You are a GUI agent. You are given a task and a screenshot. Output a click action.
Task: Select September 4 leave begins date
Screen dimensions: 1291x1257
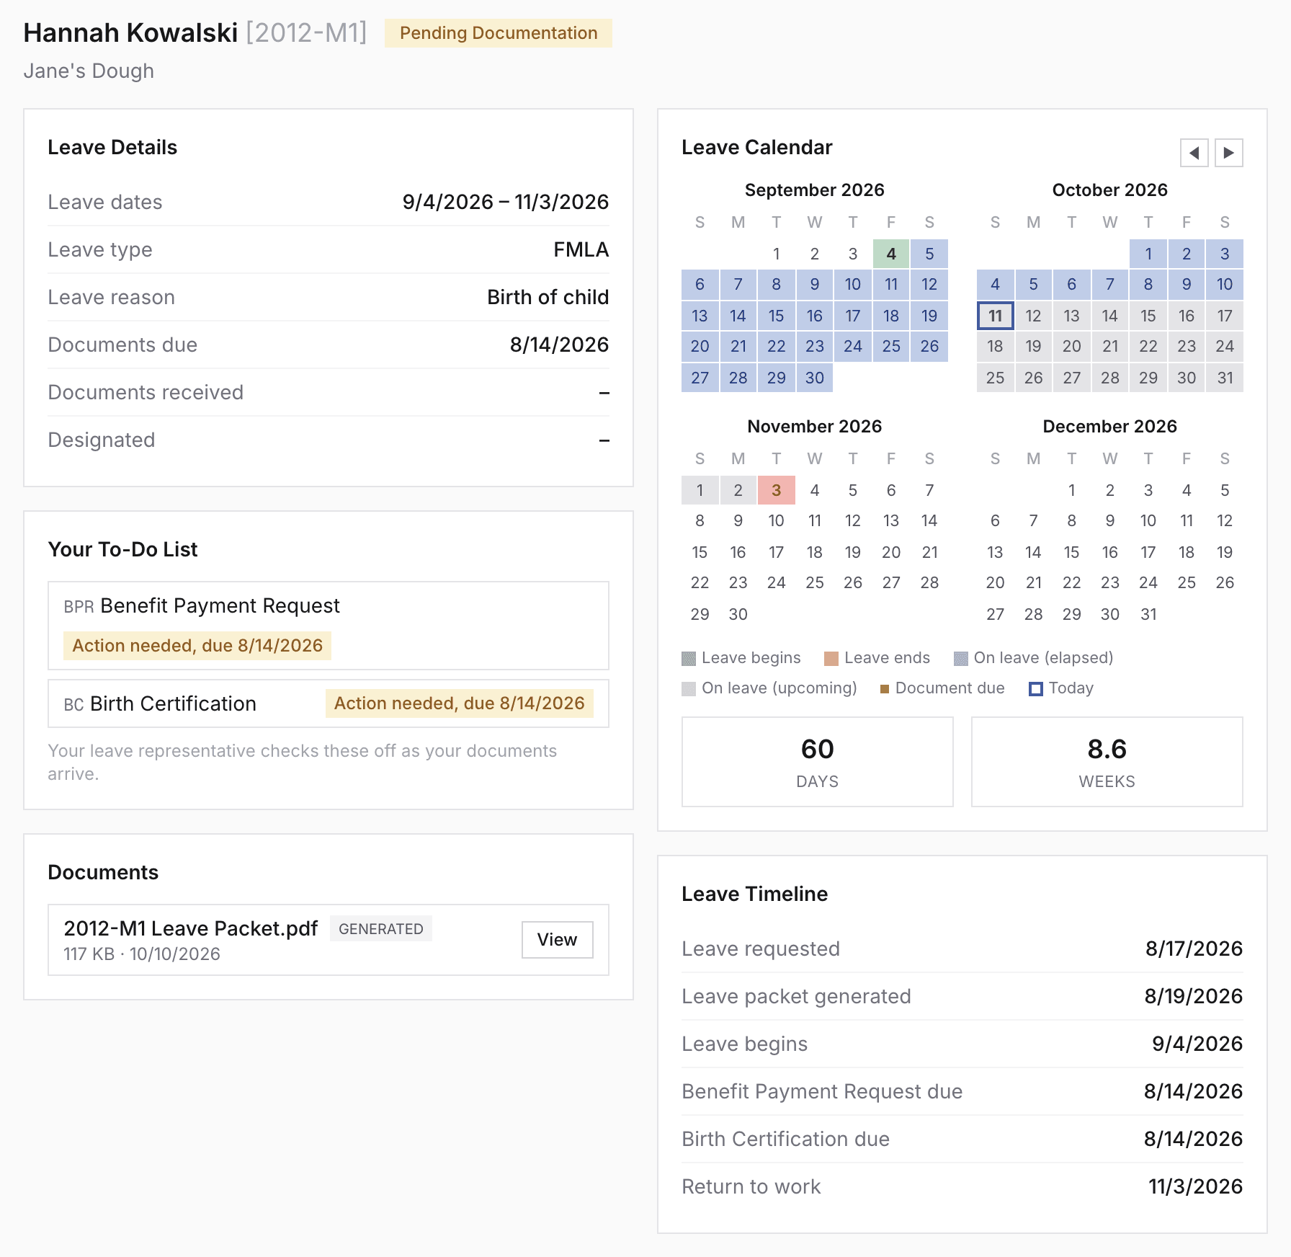click(891, 254)
